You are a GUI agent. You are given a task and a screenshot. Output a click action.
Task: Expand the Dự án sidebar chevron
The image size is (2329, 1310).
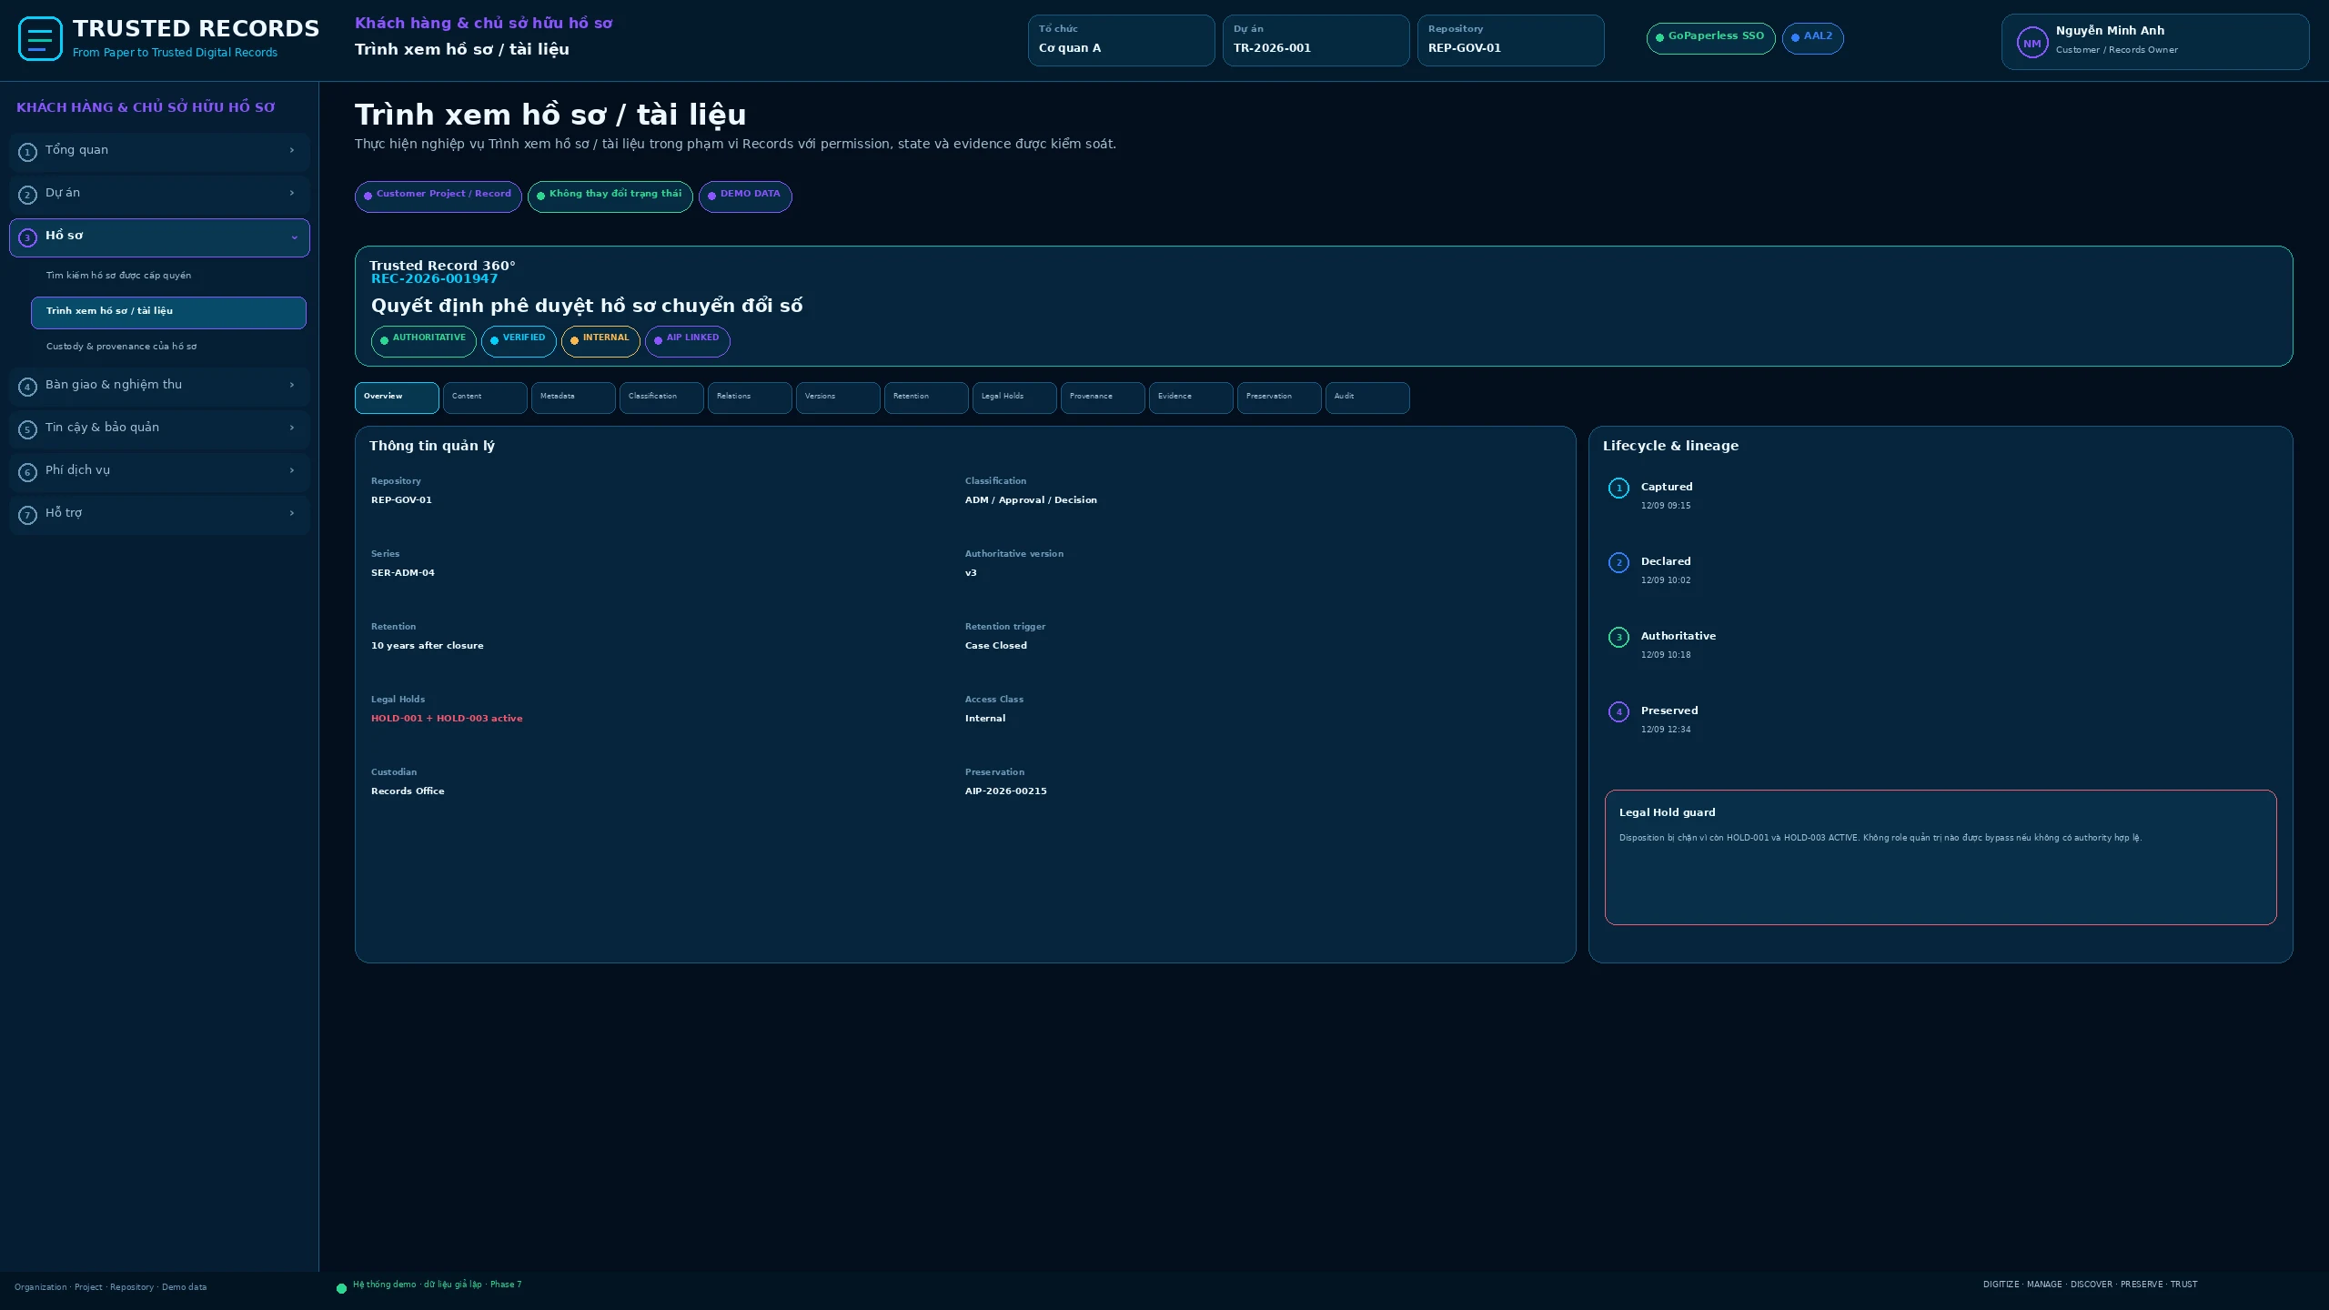tap(292, 193)
